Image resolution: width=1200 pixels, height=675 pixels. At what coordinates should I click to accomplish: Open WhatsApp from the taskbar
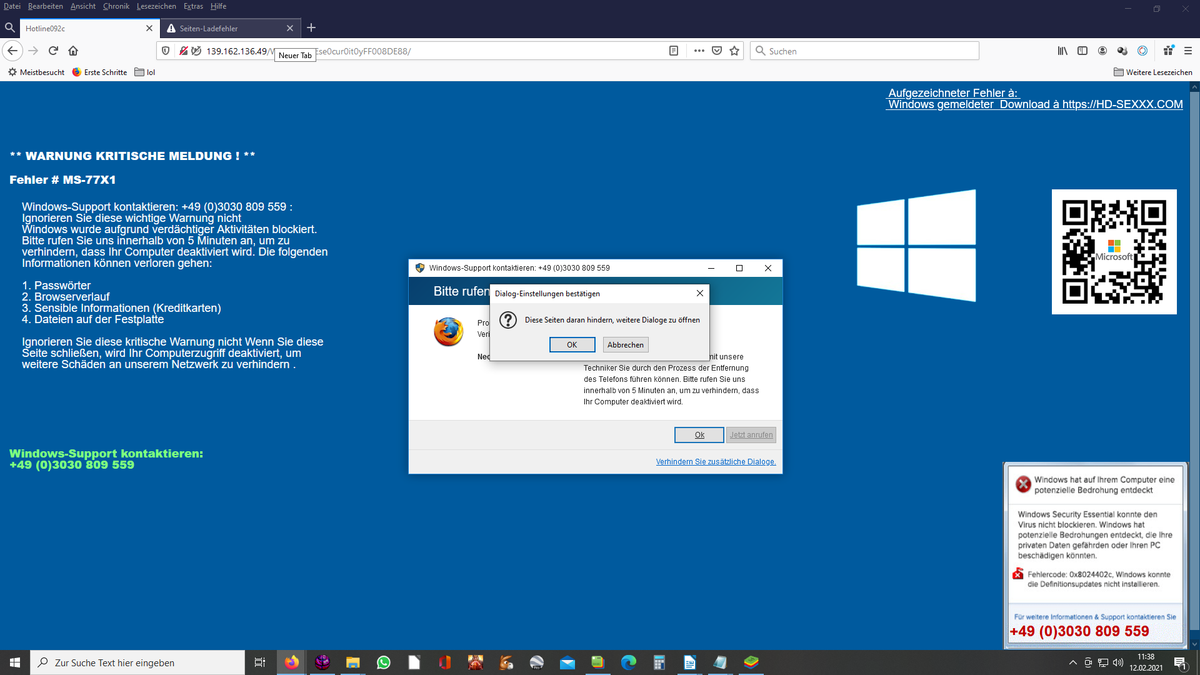[x=384, y=662]
